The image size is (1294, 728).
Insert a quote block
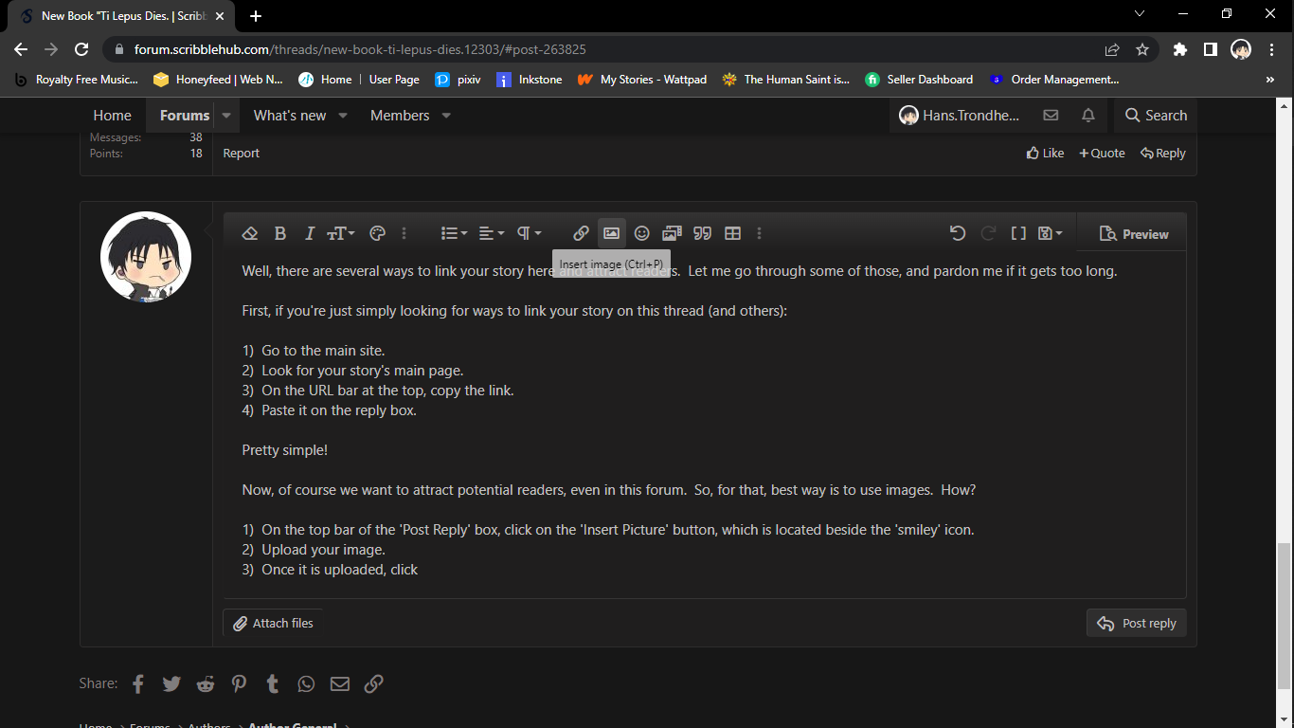point(702,233)
